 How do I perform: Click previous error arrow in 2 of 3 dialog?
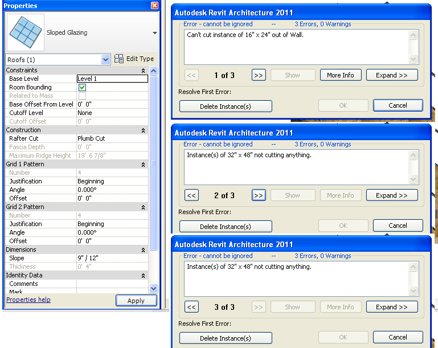(191, 195)
